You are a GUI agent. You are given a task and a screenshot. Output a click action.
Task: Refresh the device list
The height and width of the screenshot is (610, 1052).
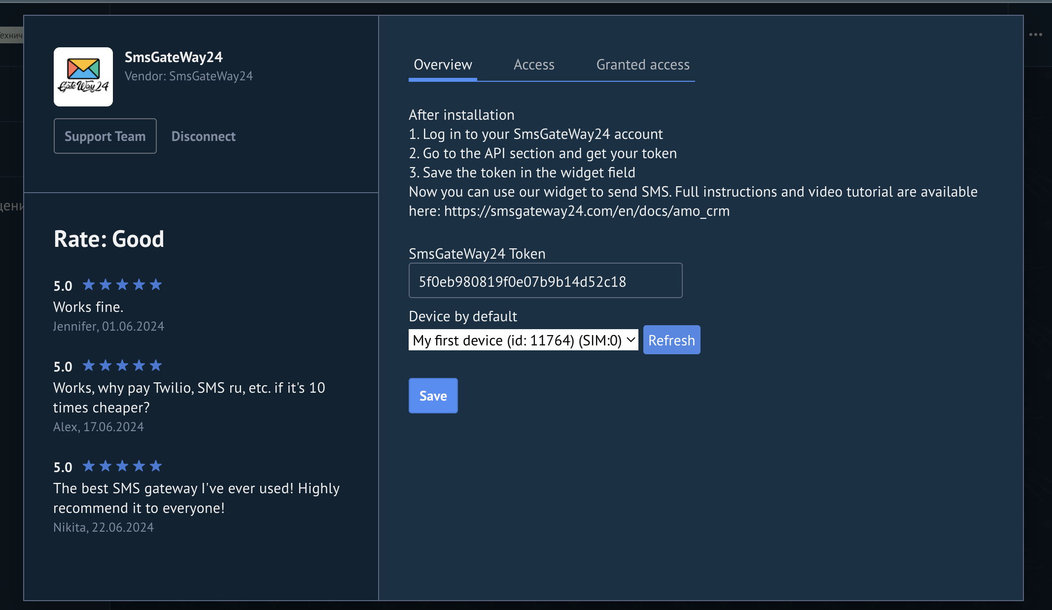[671, 340]
